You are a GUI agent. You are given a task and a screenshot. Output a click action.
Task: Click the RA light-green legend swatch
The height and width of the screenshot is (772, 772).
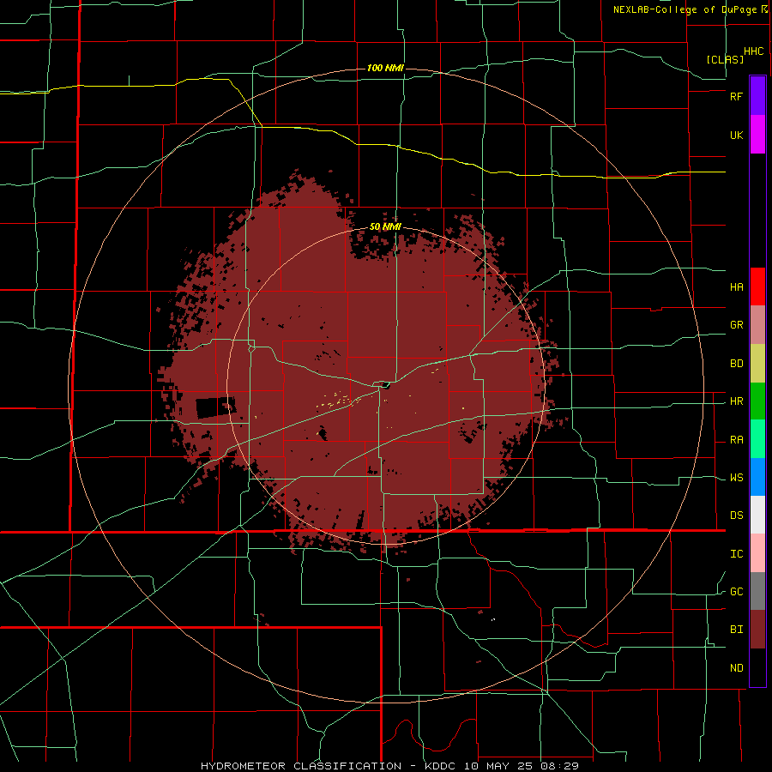click(x=757, y=439)
